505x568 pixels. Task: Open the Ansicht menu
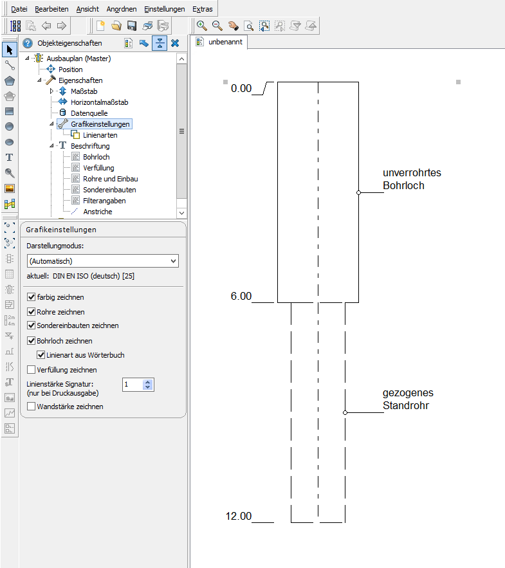pyautogui.click(x=87, y=9)
